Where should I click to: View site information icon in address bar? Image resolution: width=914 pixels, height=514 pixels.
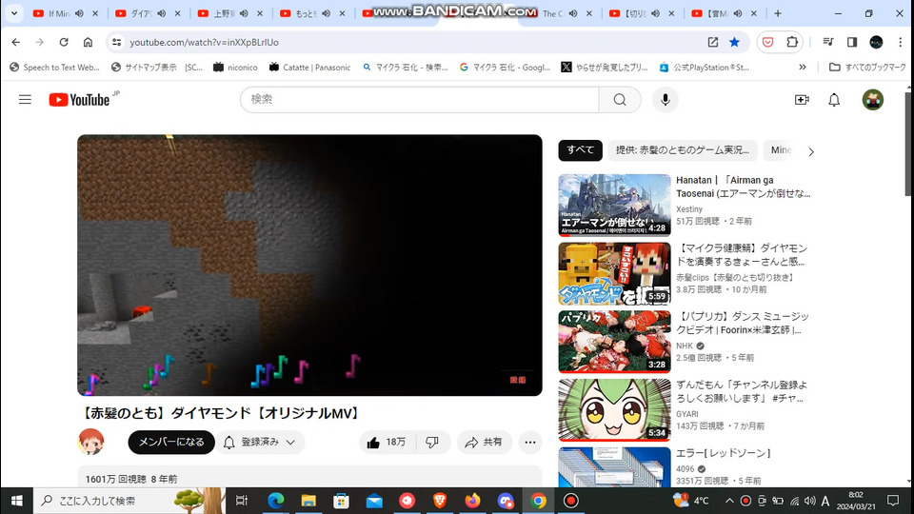(116, 42)
